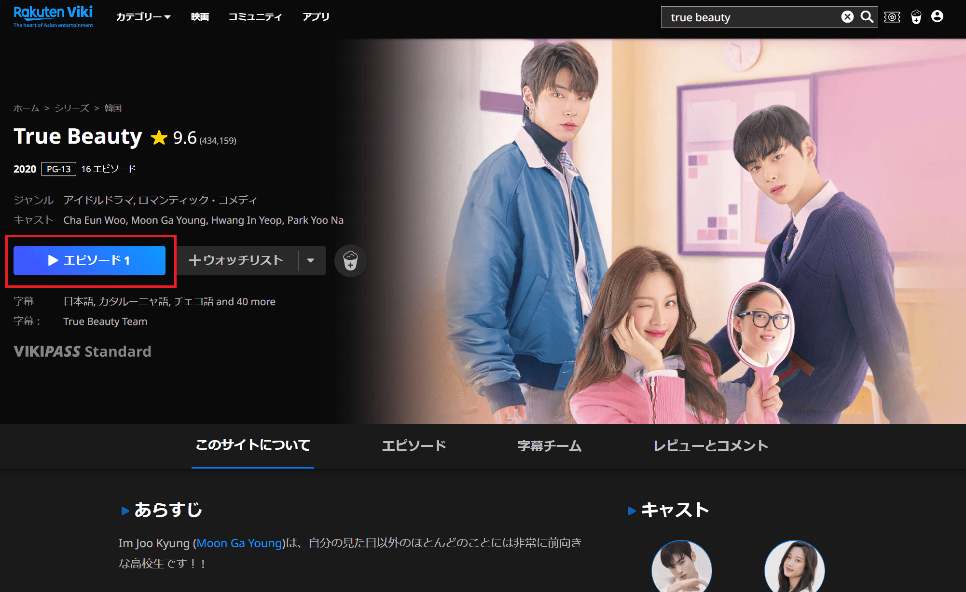This screenshot has height=592, width=966.
Task: Show more subtitle languages via 'and 40 more'
Action: point(246,302)
